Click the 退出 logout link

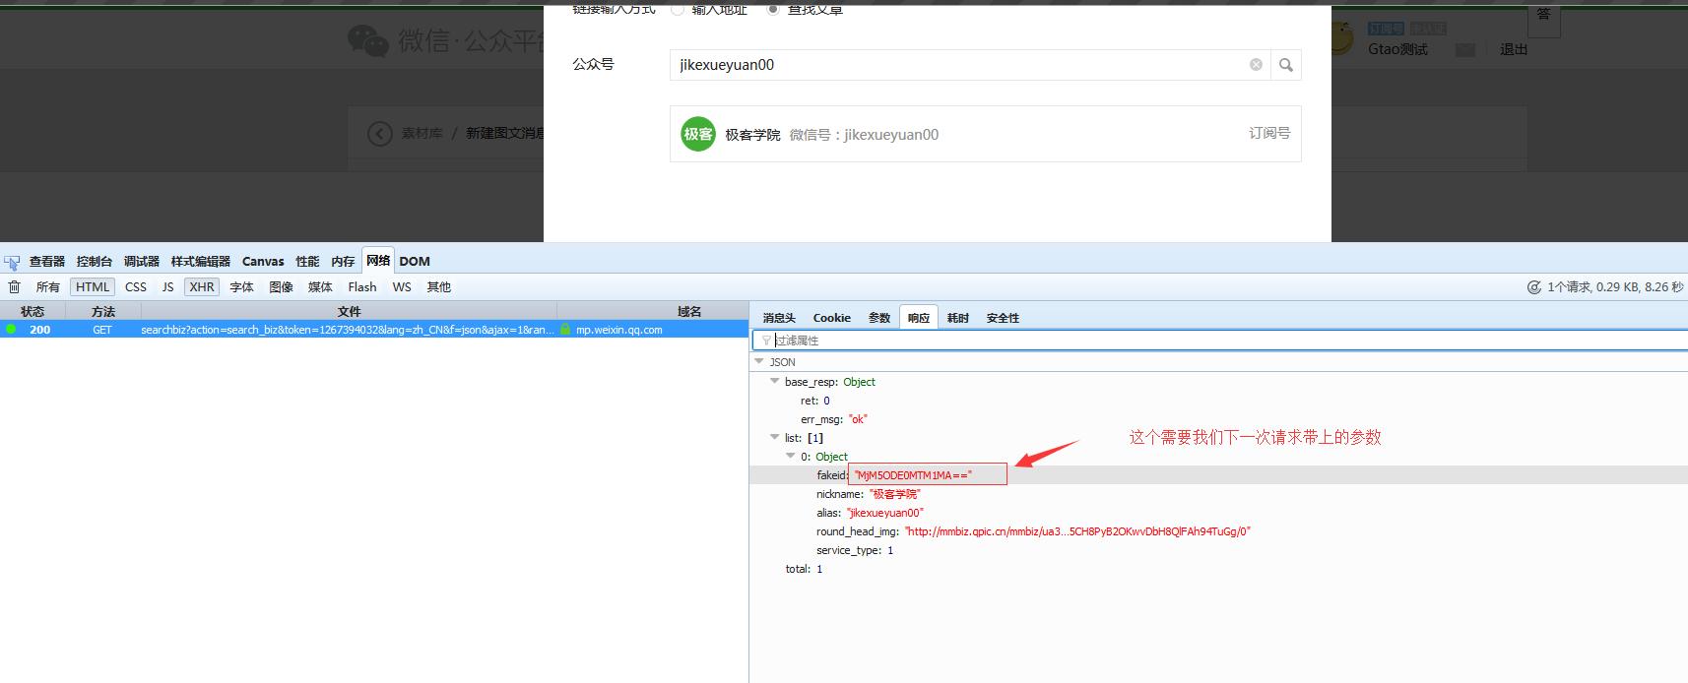pyautogui.click(x=1514, y=49)
